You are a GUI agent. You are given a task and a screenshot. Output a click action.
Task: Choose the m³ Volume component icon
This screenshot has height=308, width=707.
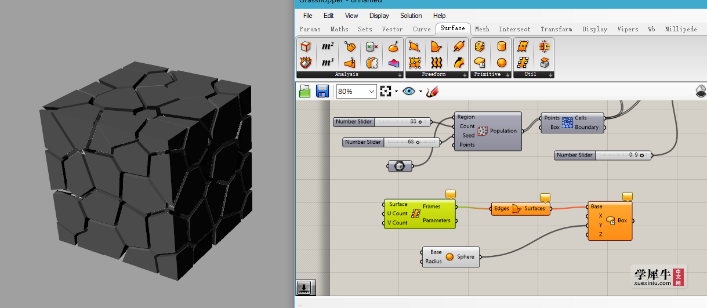click(328, 62)
